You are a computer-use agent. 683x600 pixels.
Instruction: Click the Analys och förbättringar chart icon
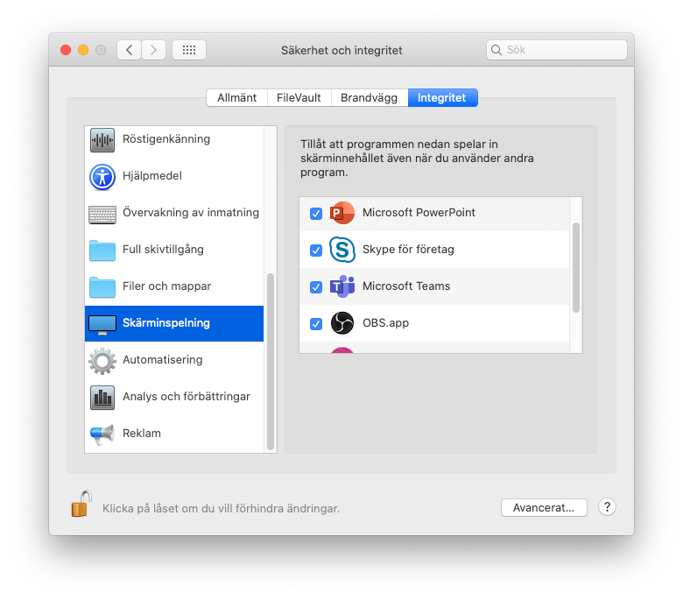(x=102, y=397)
